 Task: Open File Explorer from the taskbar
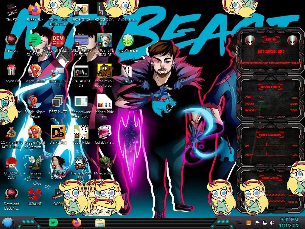coord(100,223)
